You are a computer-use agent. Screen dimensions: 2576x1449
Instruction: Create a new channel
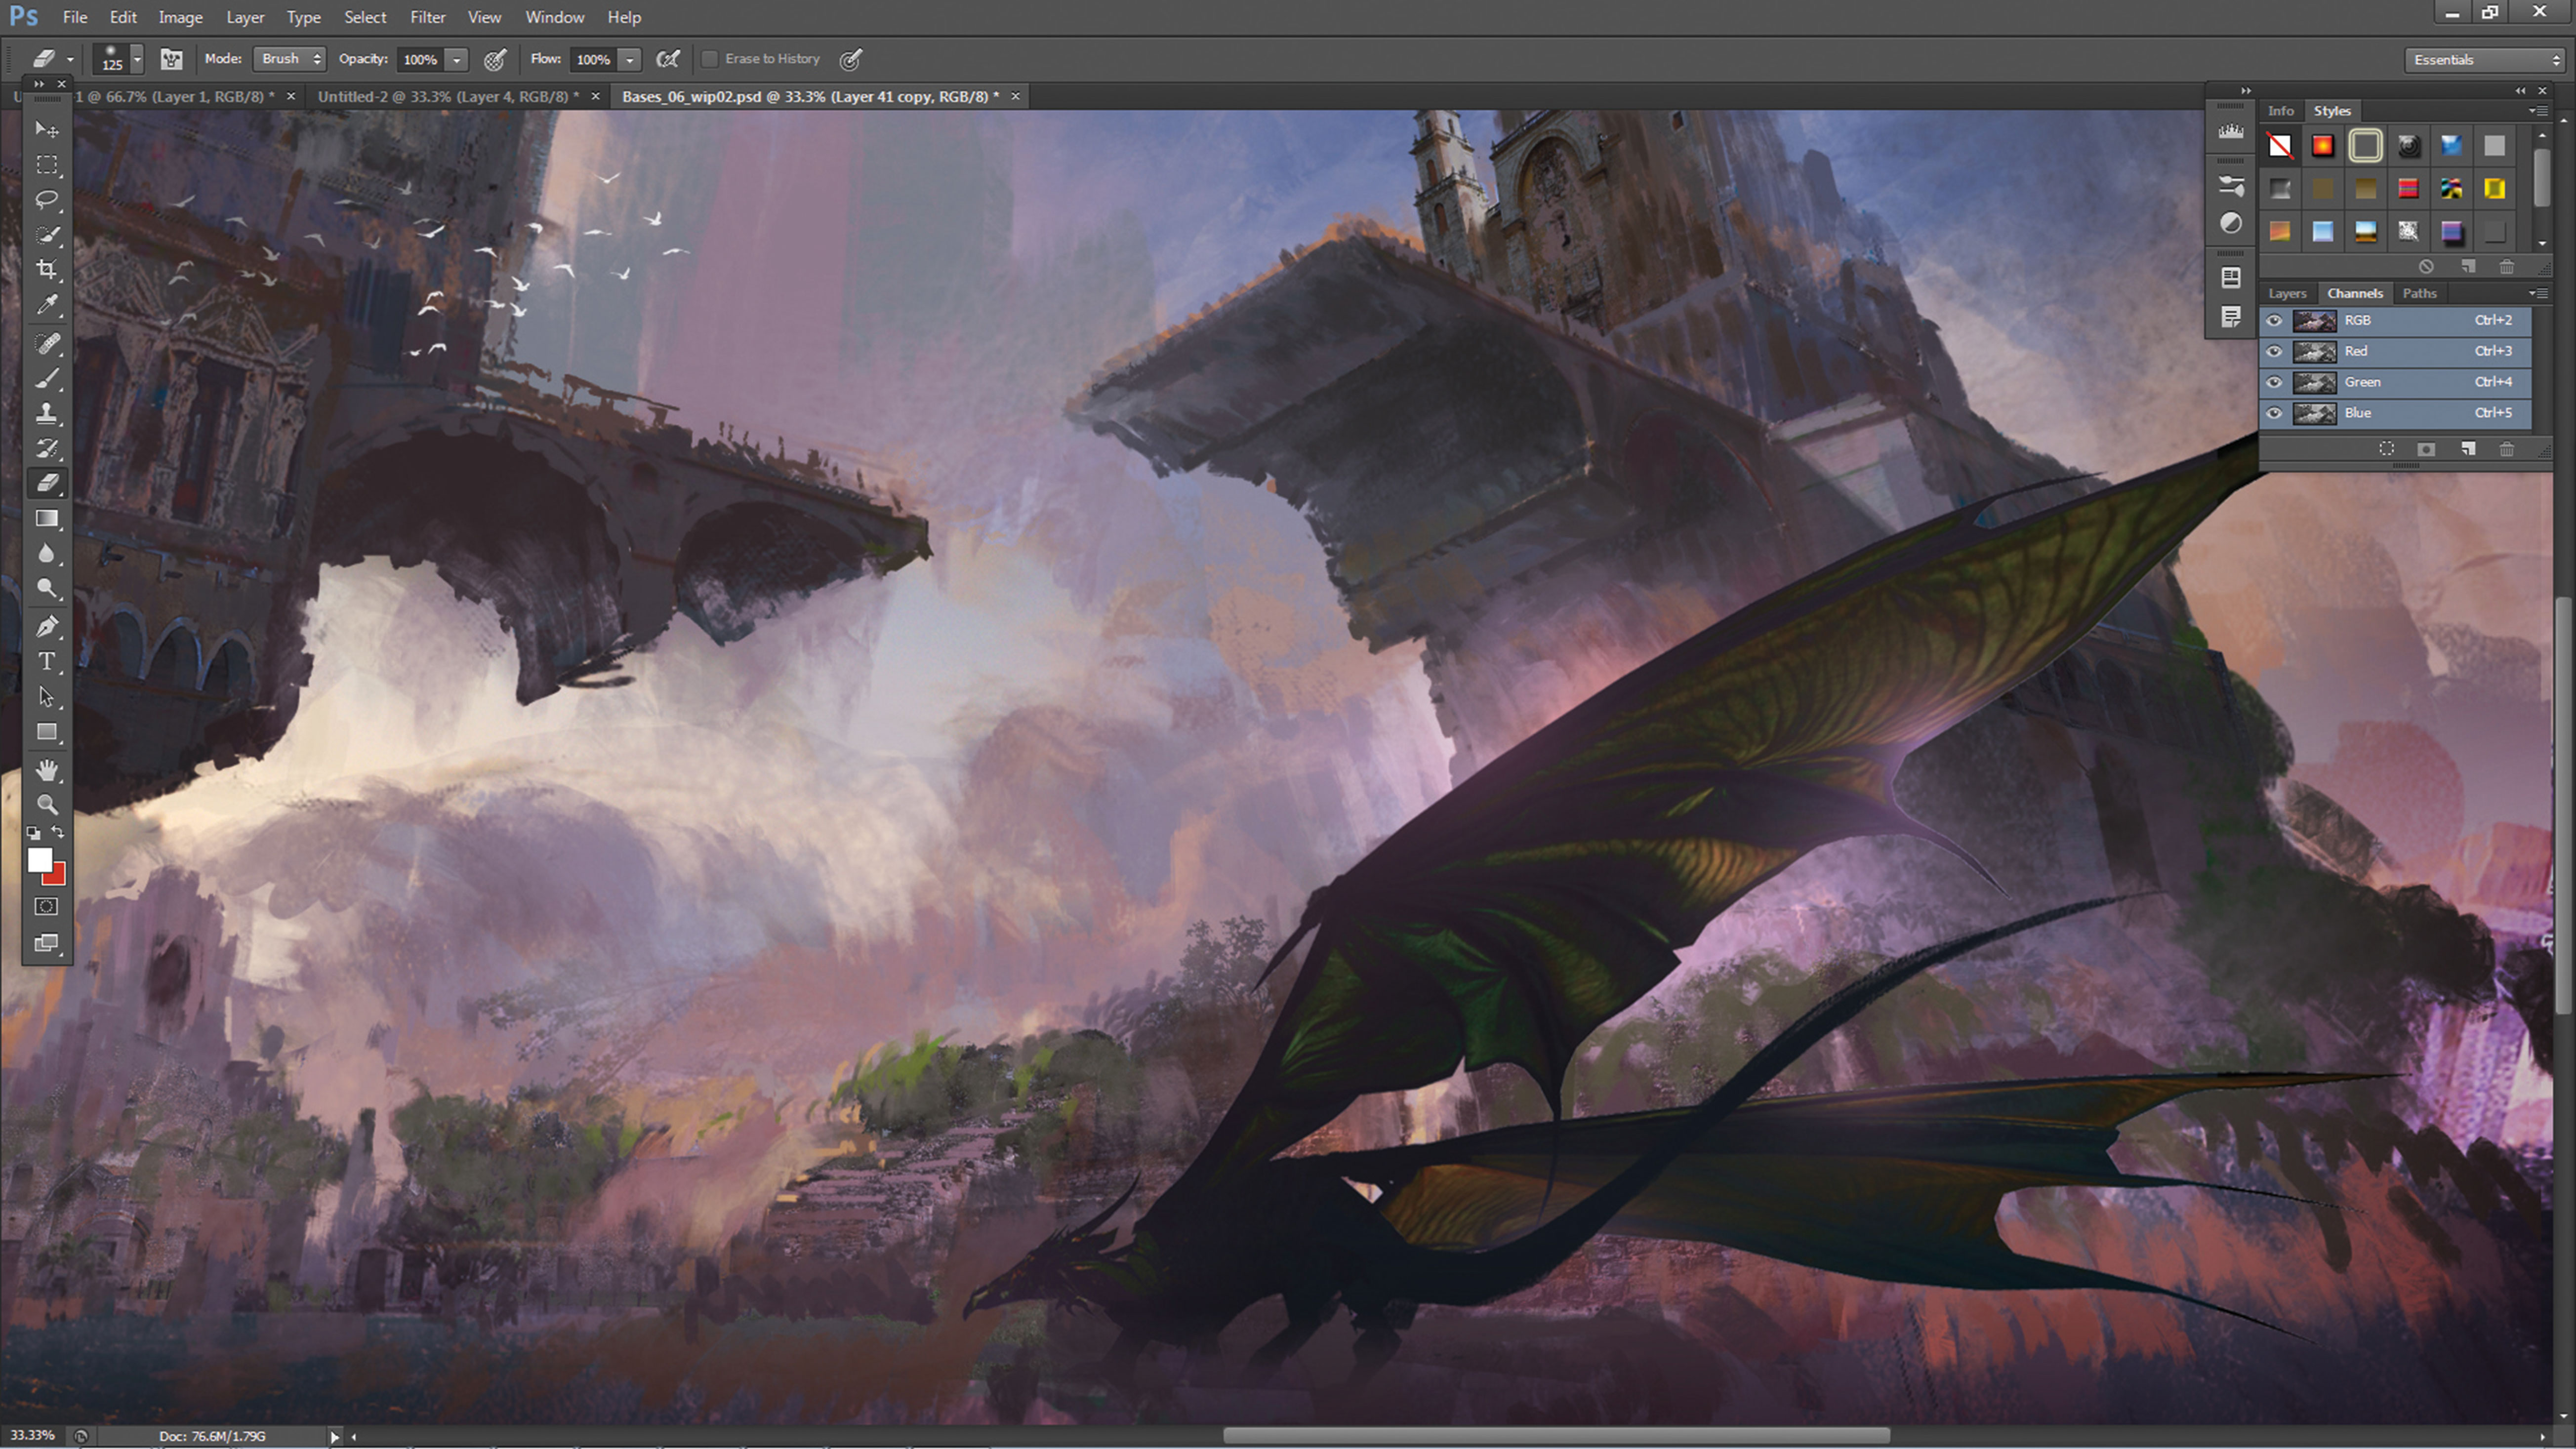coord(2468,449)
